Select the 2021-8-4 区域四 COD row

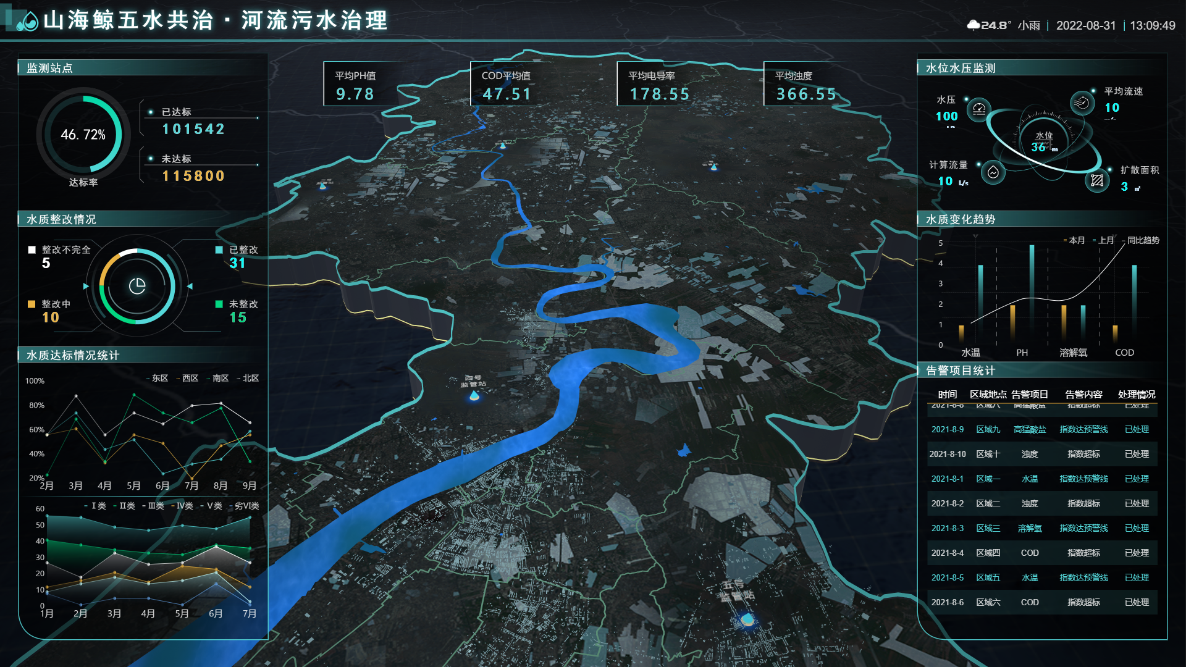[x=1041, y=553]
